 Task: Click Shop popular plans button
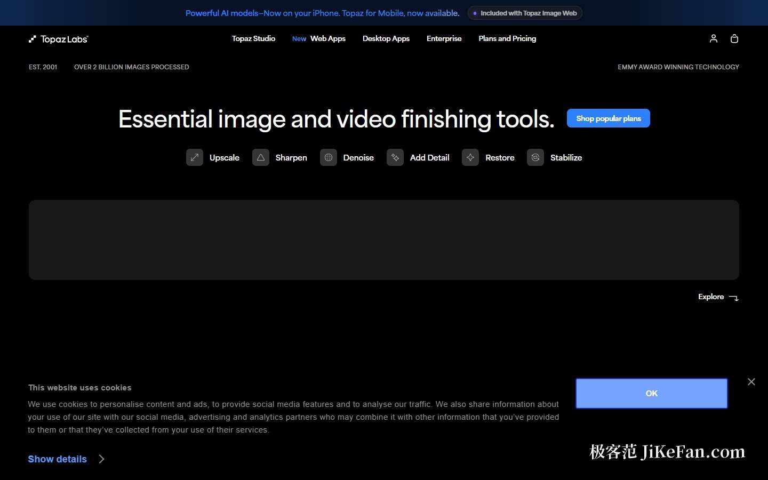(x=609, y=118)
